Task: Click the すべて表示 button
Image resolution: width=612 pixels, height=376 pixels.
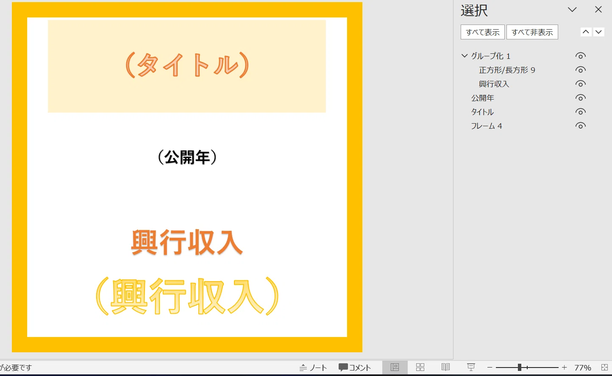Action: (483, 32)
